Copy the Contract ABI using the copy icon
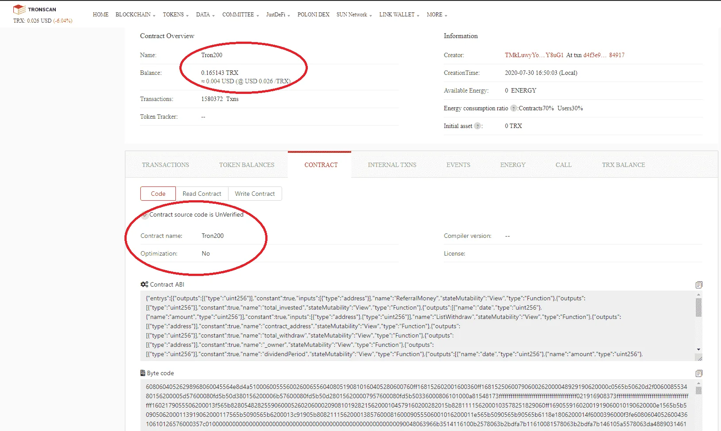The height and width of the screenshot is (431, 721). point(699,285)
